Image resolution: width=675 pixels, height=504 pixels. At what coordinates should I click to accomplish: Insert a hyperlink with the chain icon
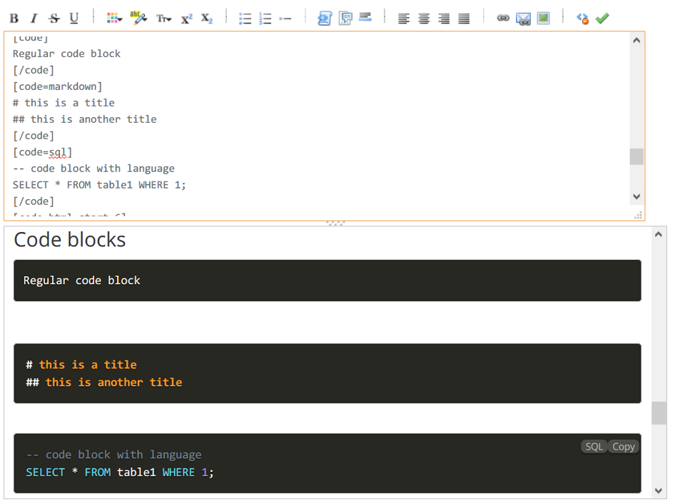click(503, 19)
